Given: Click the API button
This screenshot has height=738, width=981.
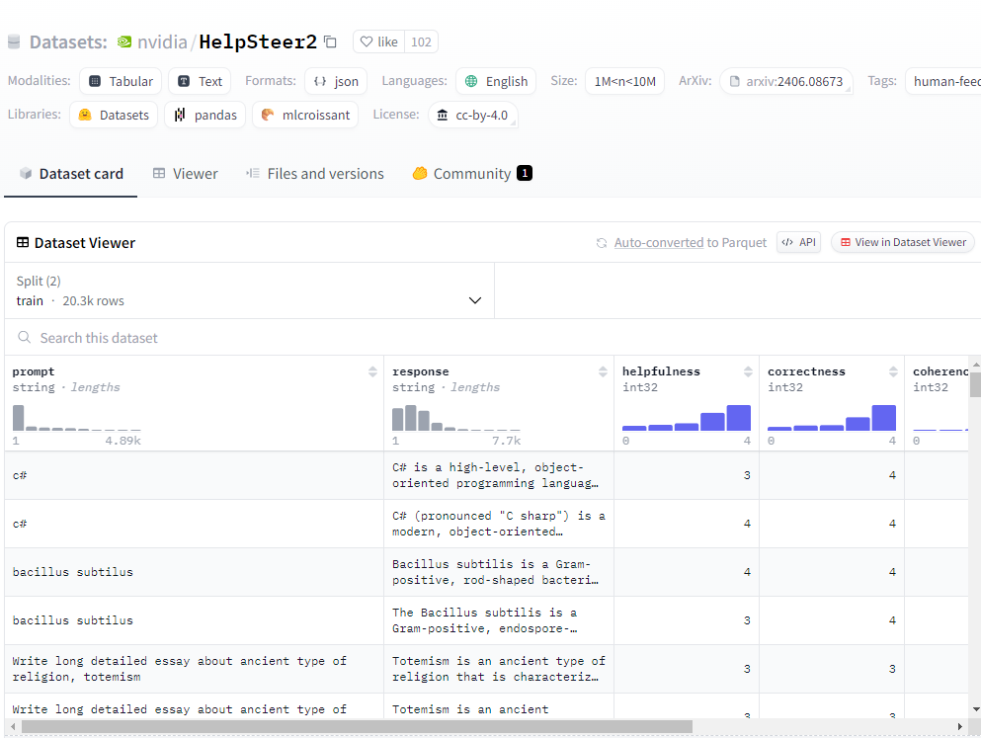Looking at the screenshot, I should [x=798, y=242].
